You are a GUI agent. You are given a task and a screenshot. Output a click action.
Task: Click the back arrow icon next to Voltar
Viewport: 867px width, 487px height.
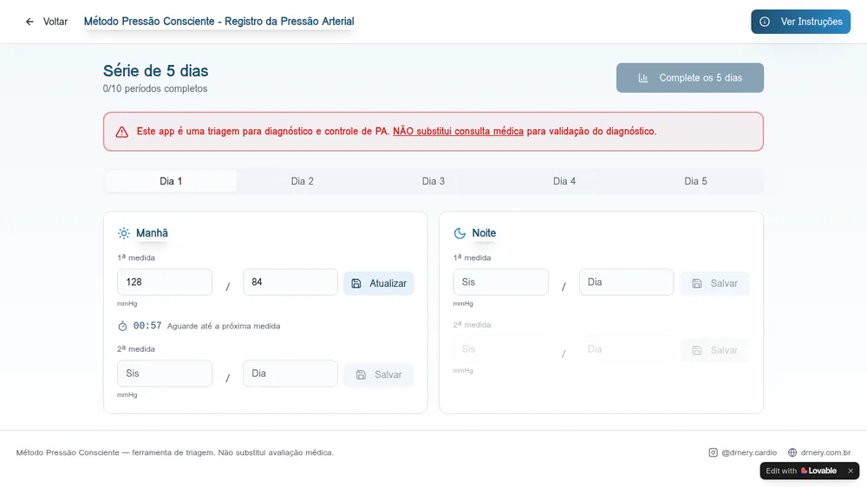pos(29,22)
